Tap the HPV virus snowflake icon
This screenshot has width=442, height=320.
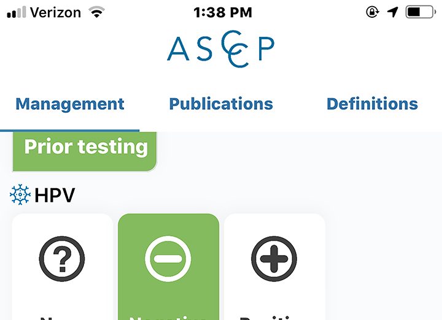(x=20, y=194)
